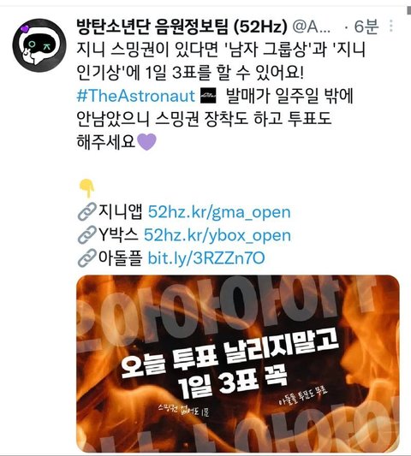Click the chain link icon beside 아돌플
Viewport: 411px width, 456px height.
click(87, 258)
